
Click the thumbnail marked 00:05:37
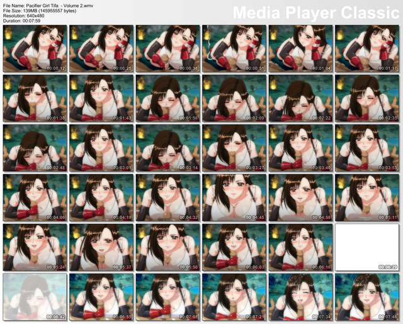[101, 247]
